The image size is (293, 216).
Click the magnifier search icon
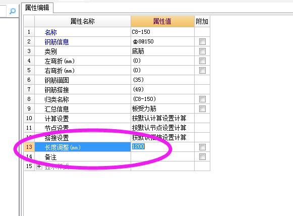pyautogui.click(x=13, y=11)
